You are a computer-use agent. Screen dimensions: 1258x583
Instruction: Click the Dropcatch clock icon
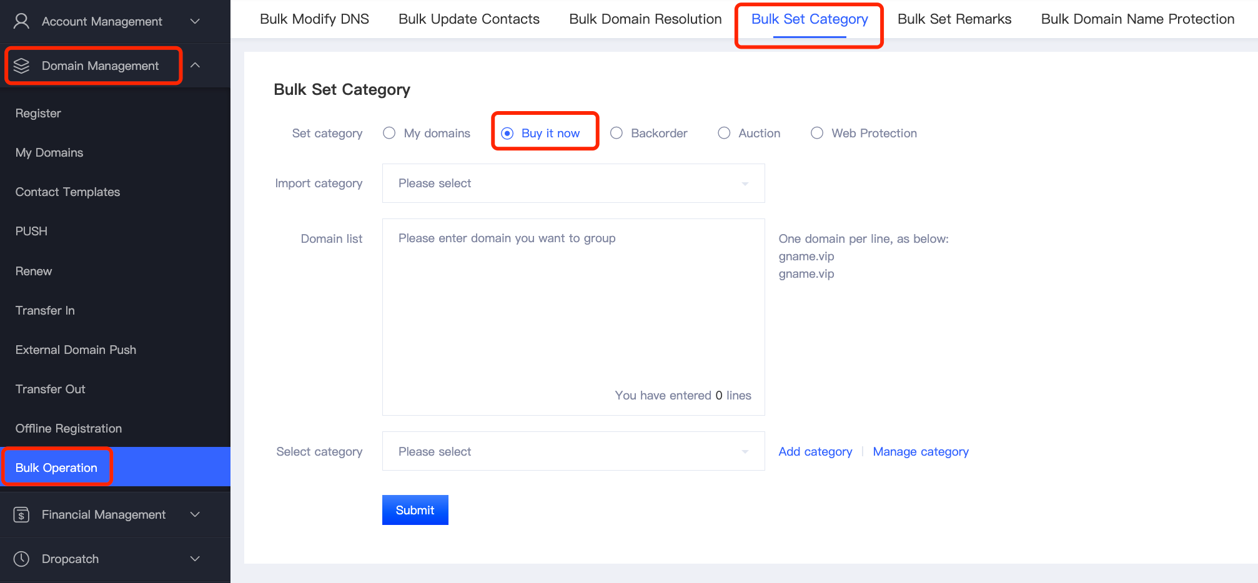[x=21, y=559]
